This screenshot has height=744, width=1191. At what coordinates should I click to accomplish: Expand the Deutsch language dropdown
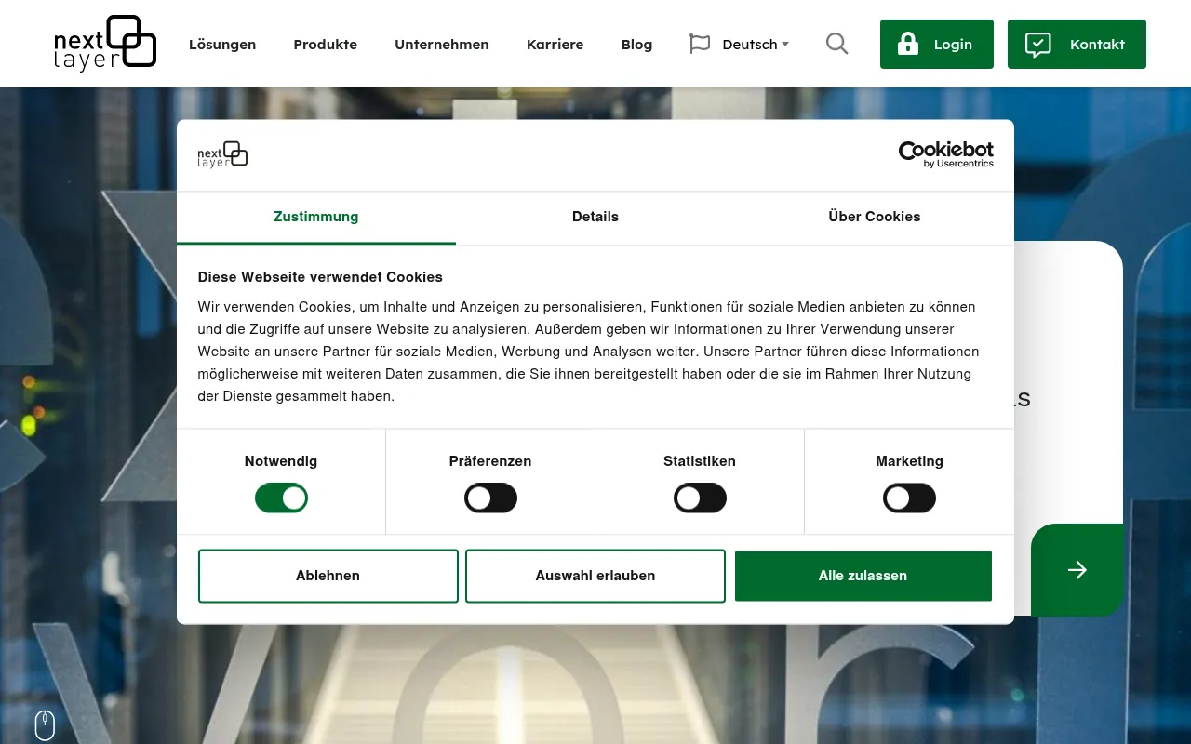click(x=755, y=44)
